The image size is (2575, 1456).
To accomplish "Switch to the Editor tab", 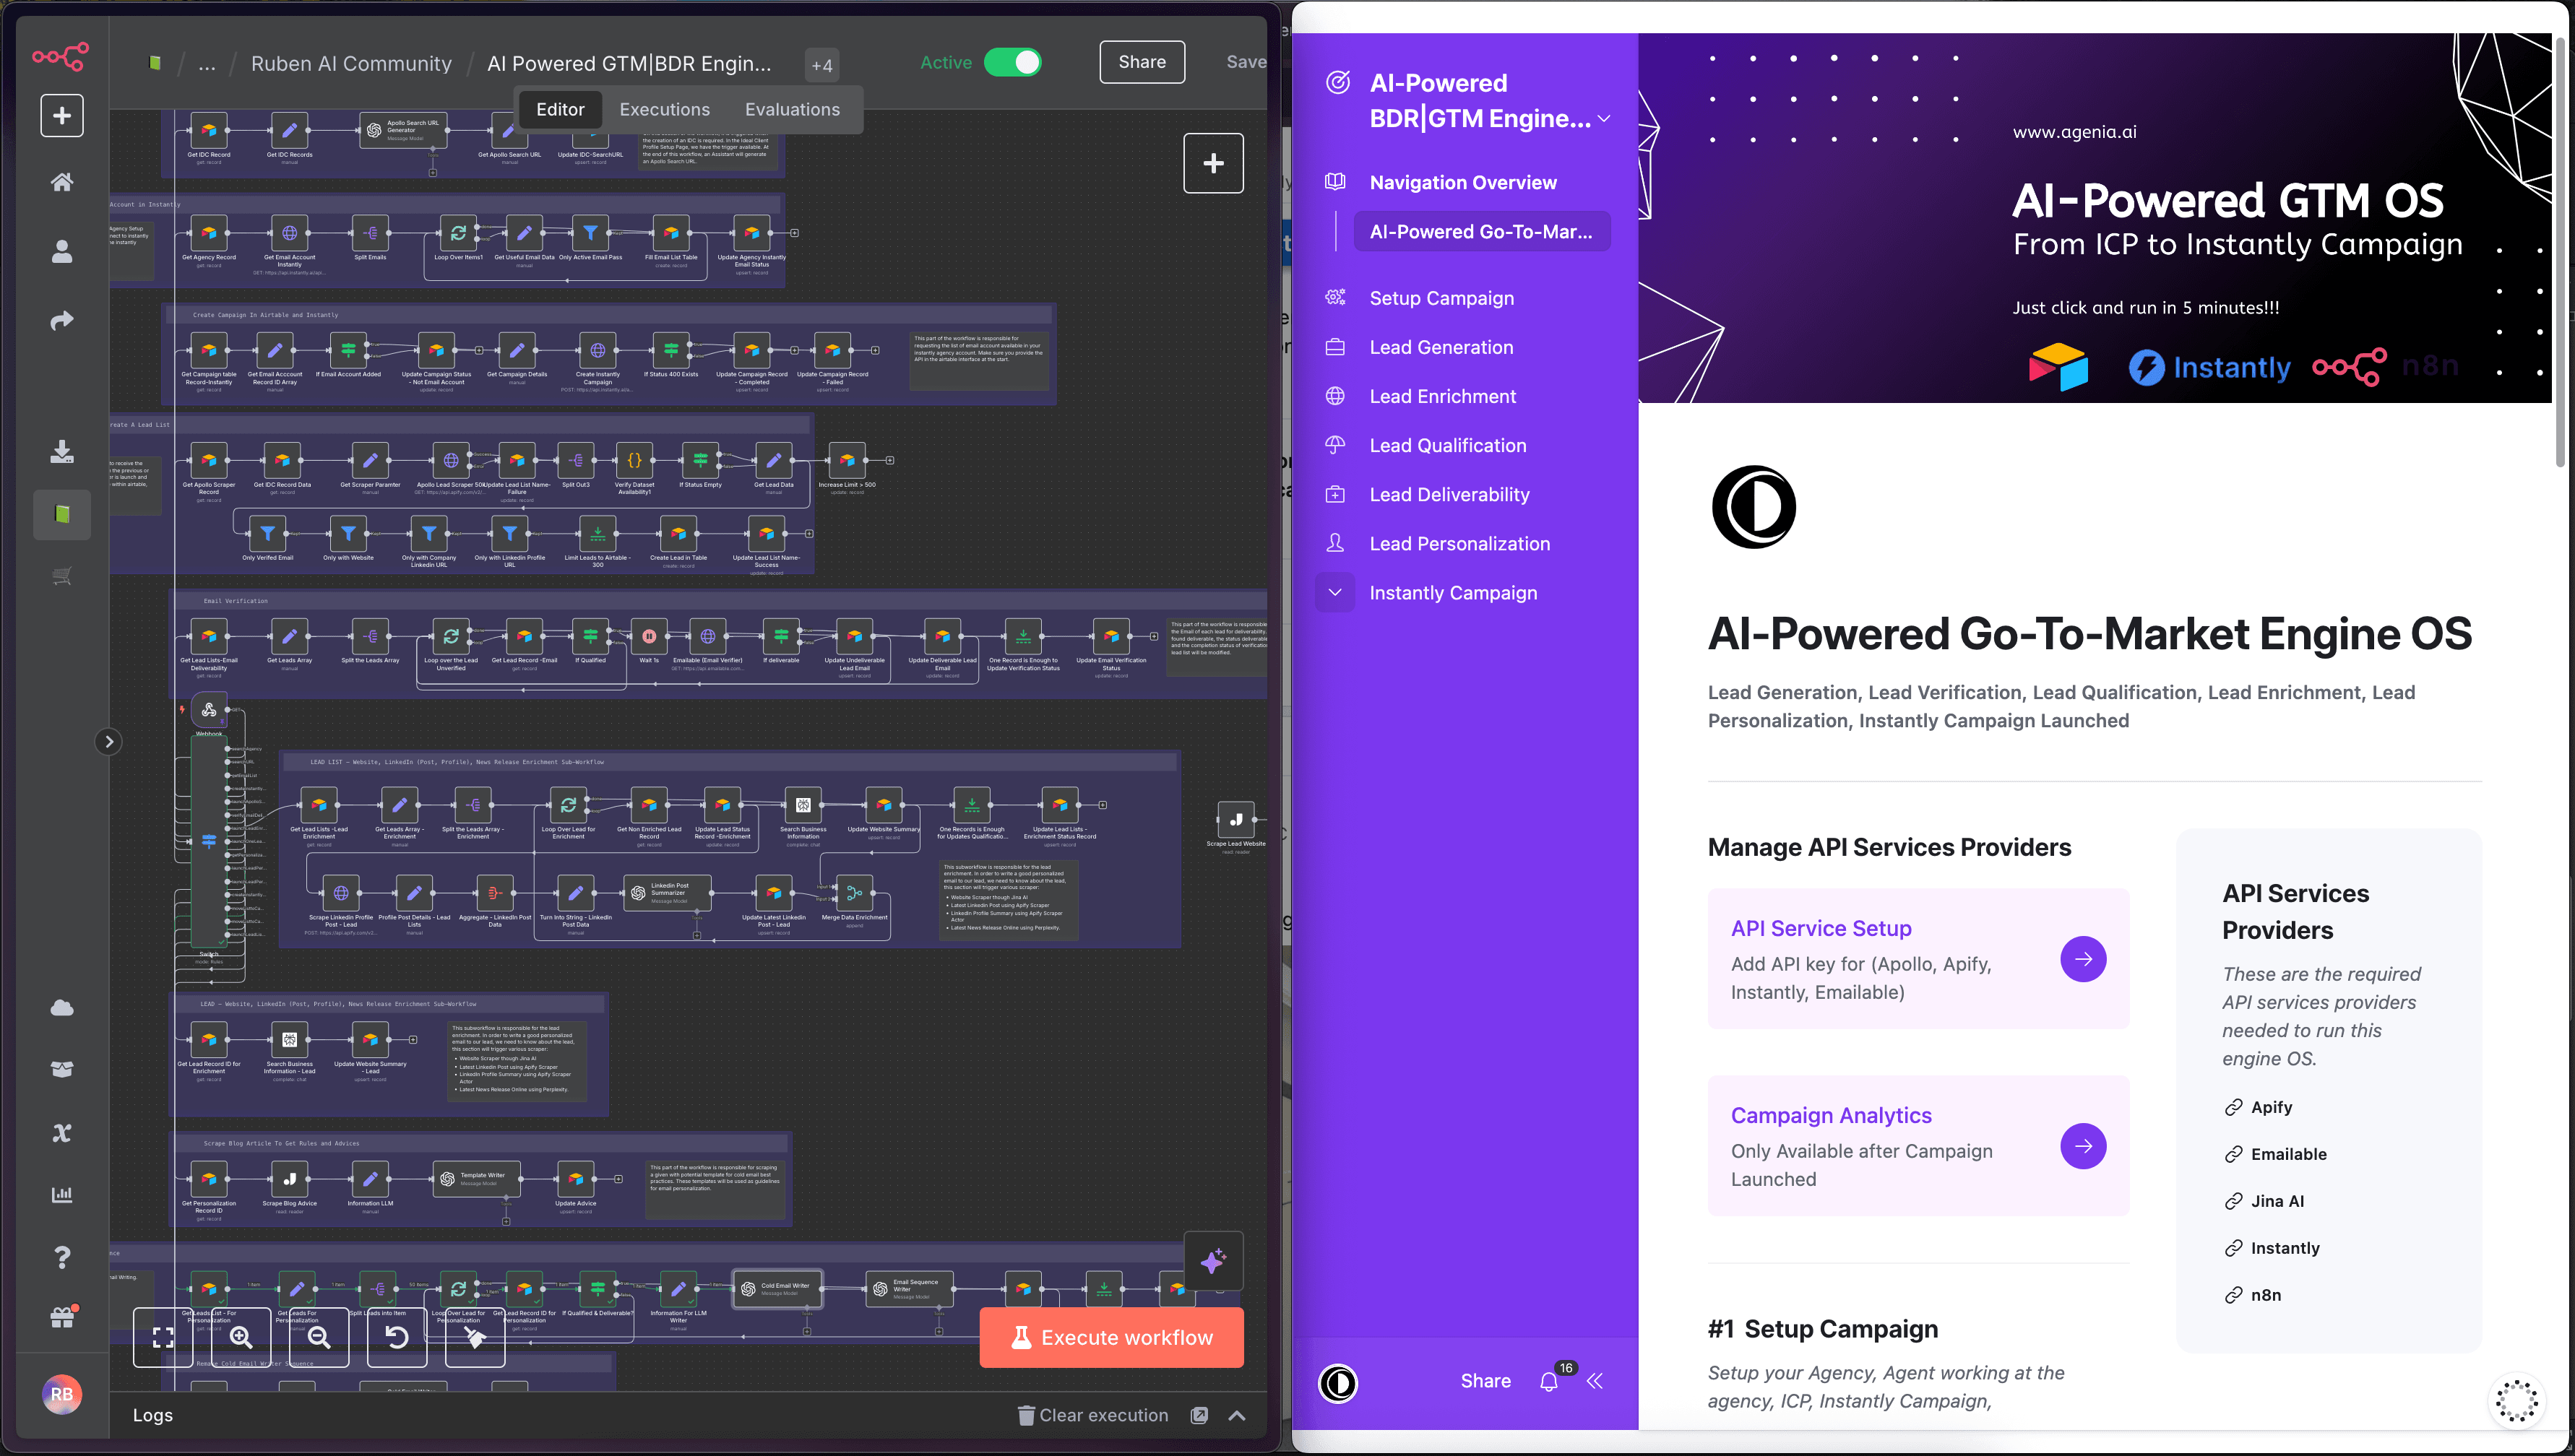I will click(560, 109).
